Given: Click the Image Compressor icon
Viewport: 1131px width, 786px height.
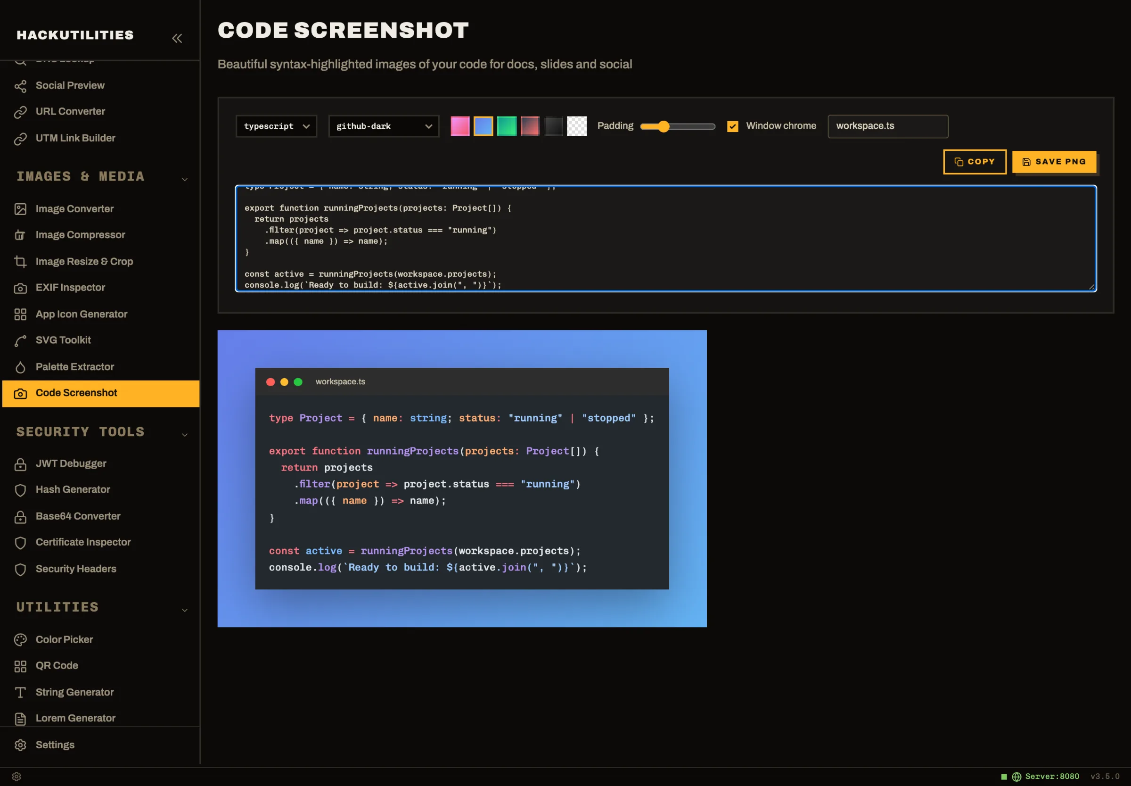Looking at the screenshot, I should pos(20,235).
